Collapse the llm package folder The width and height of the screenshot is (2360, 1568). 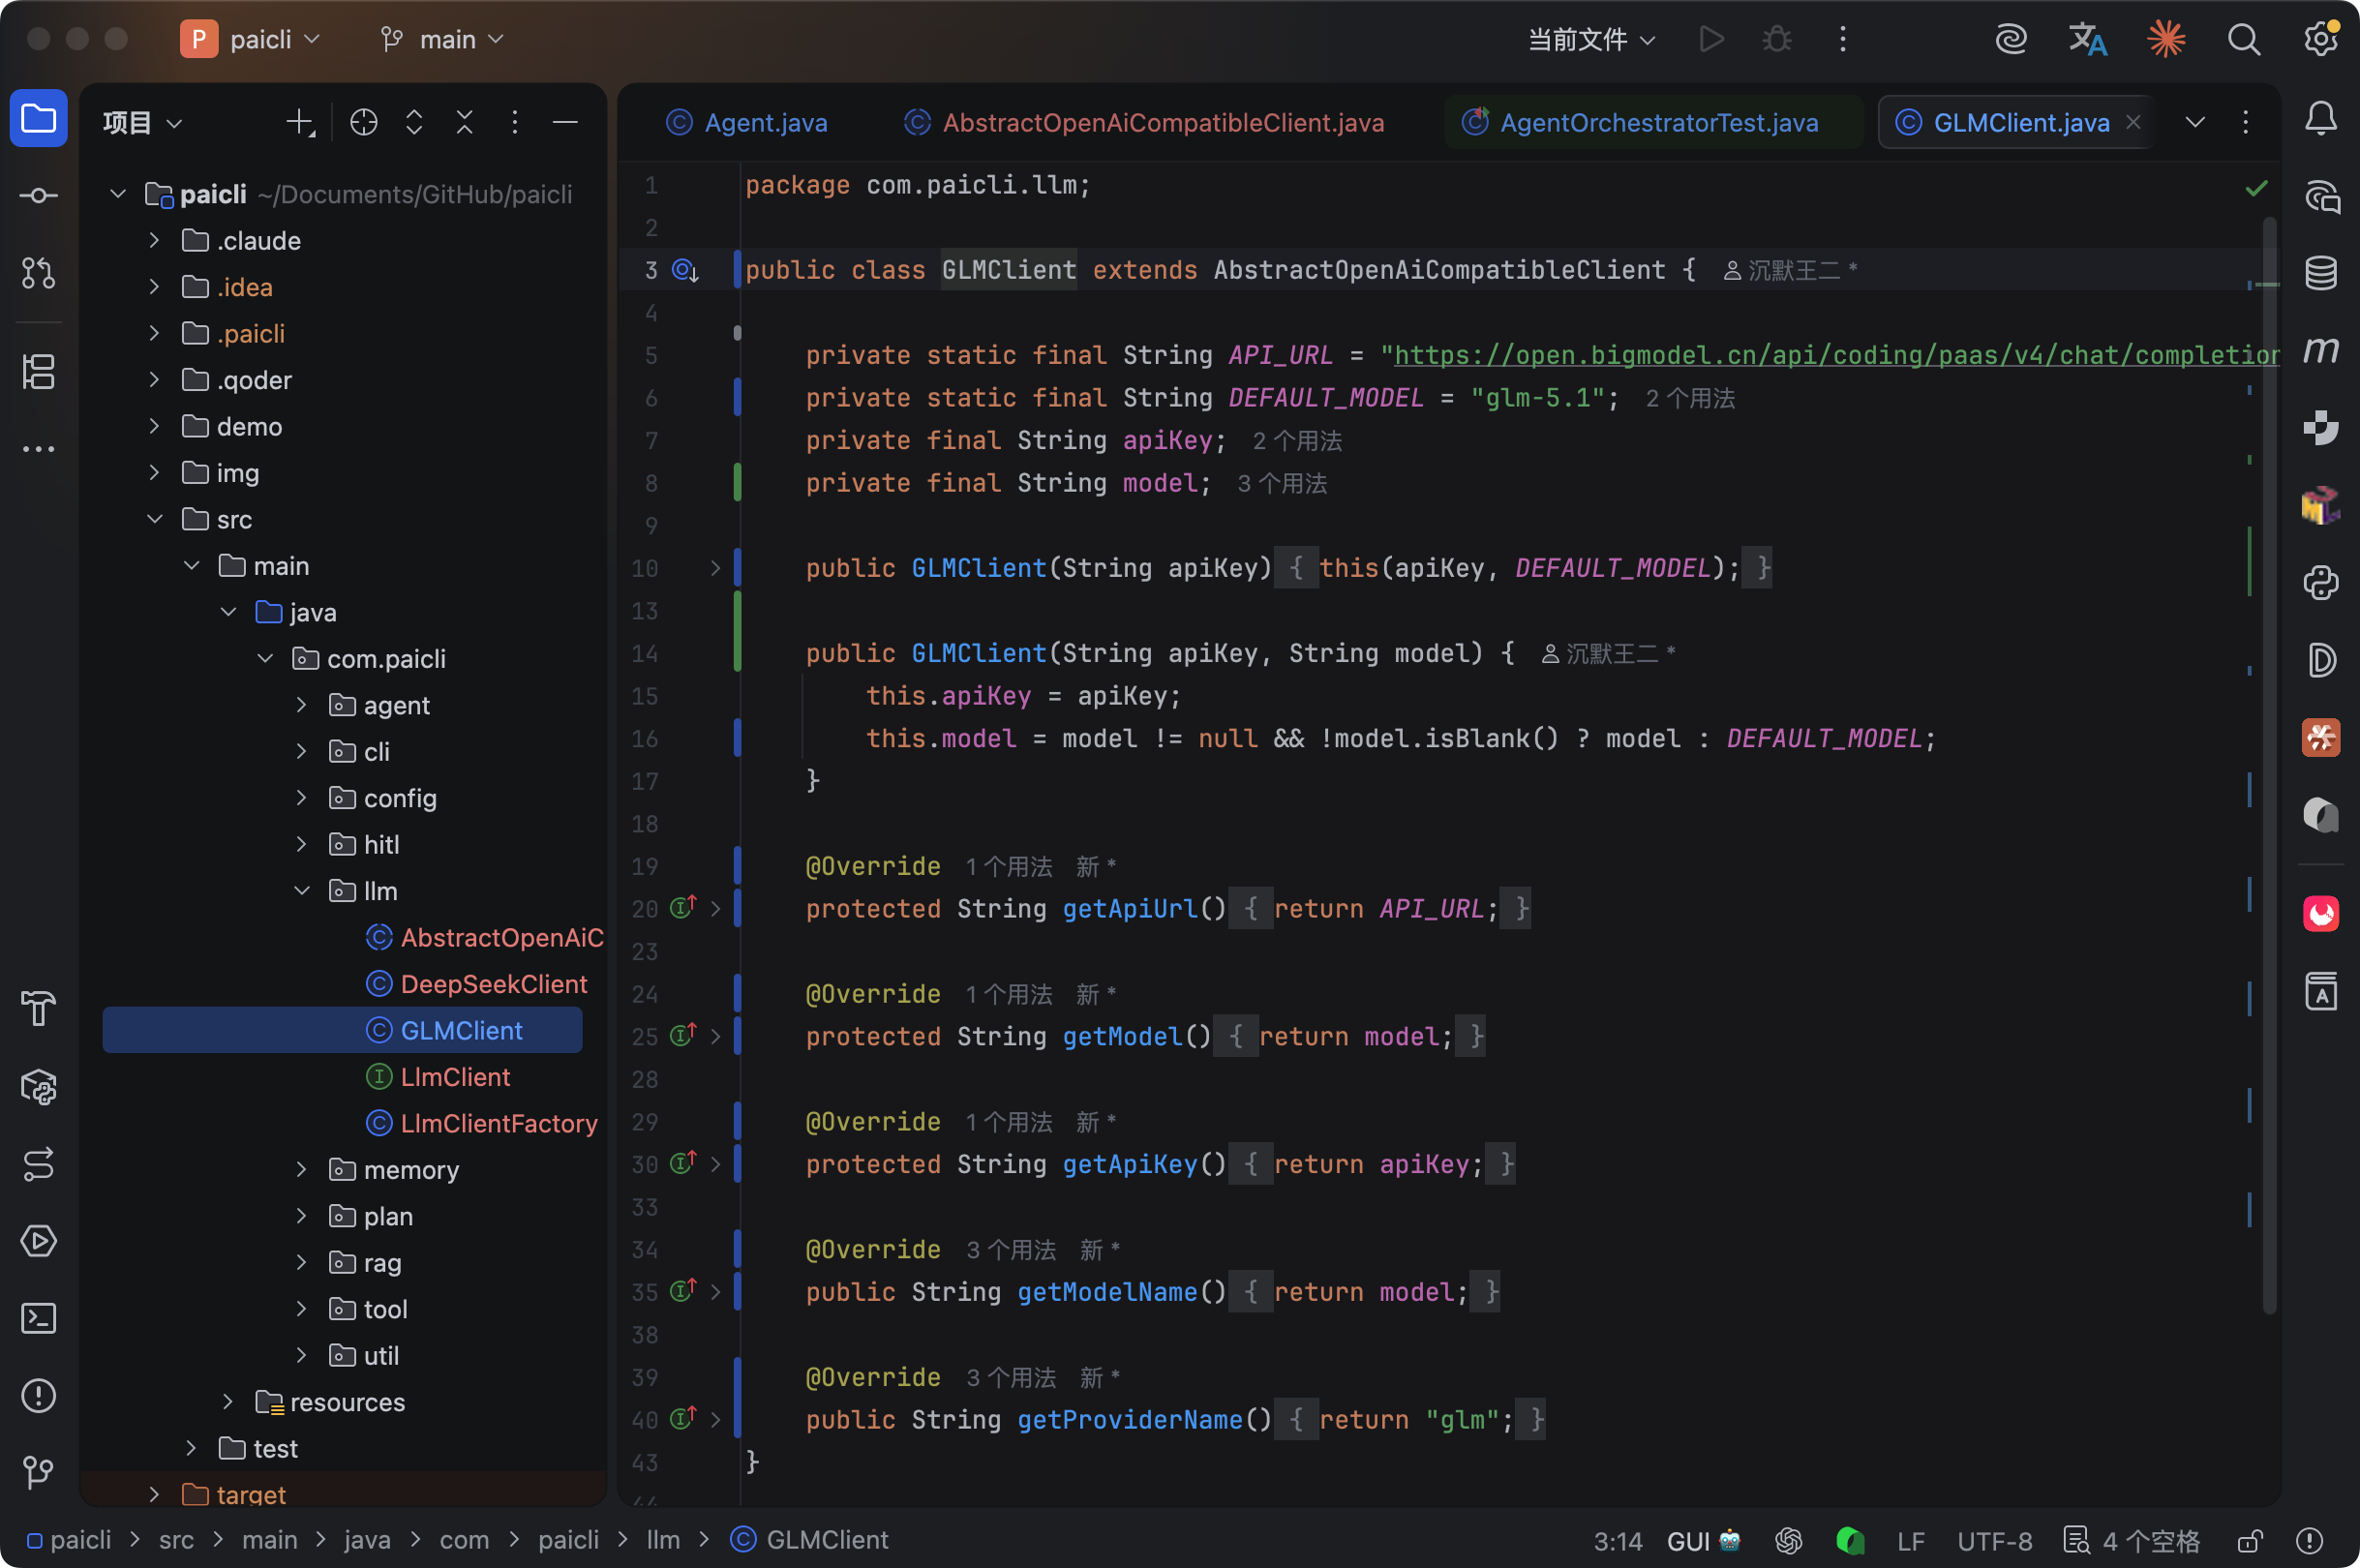point(301,890)
